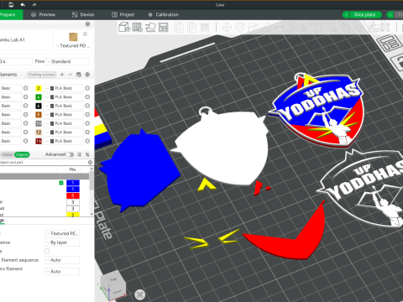Viewport: 403px width, 302px height.
Task: Open the Device tab
Action: point(83,15)
